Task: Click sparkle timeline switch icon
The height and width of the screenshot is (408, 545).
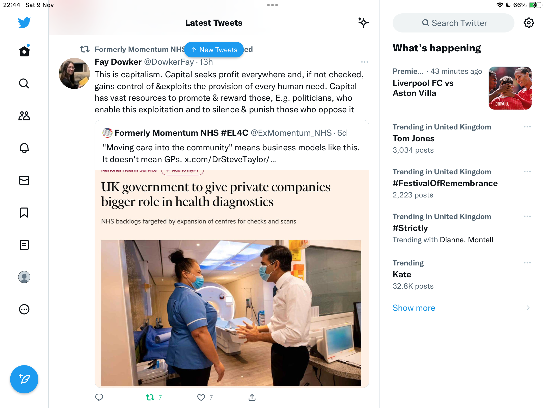Action: tap(363, 23)
